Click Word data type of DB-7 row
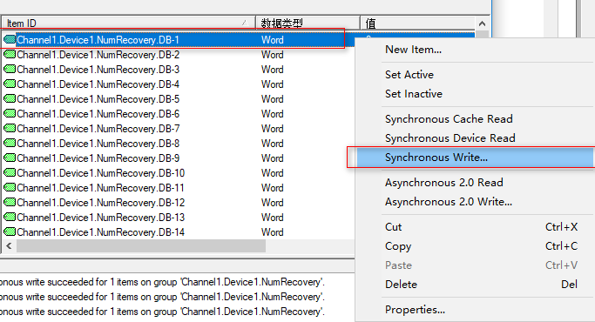595x322 pixels. [272, 128]
